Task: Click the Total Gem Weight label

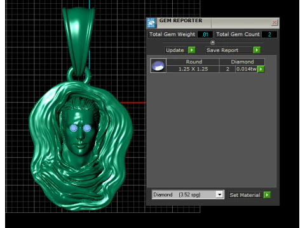Action: click(x=172, y=34)
